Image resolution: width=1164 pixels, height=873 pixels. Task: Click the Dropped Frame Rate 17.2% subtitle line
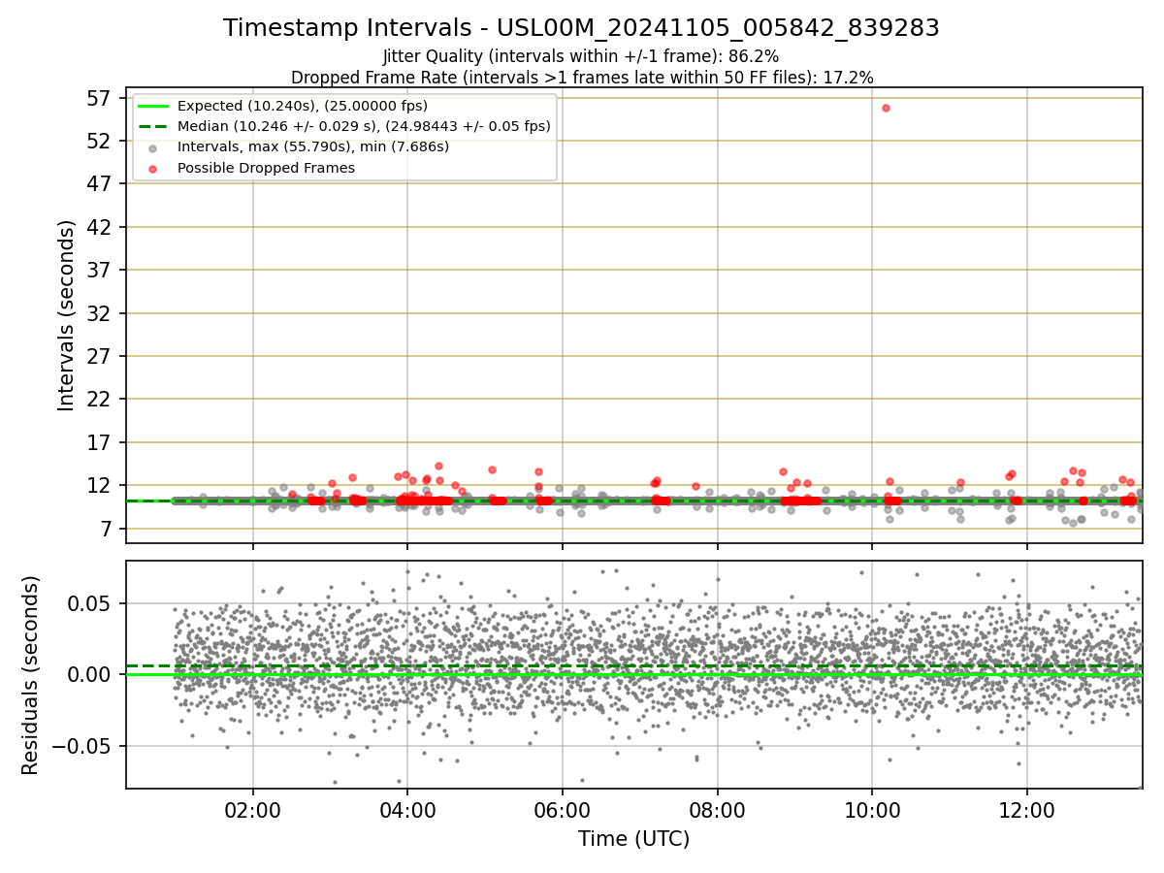pyautogui.click(x=582, y=77)
